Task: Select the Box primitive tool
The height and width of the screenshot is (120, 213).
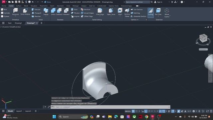Action: [x=4, y=10]
